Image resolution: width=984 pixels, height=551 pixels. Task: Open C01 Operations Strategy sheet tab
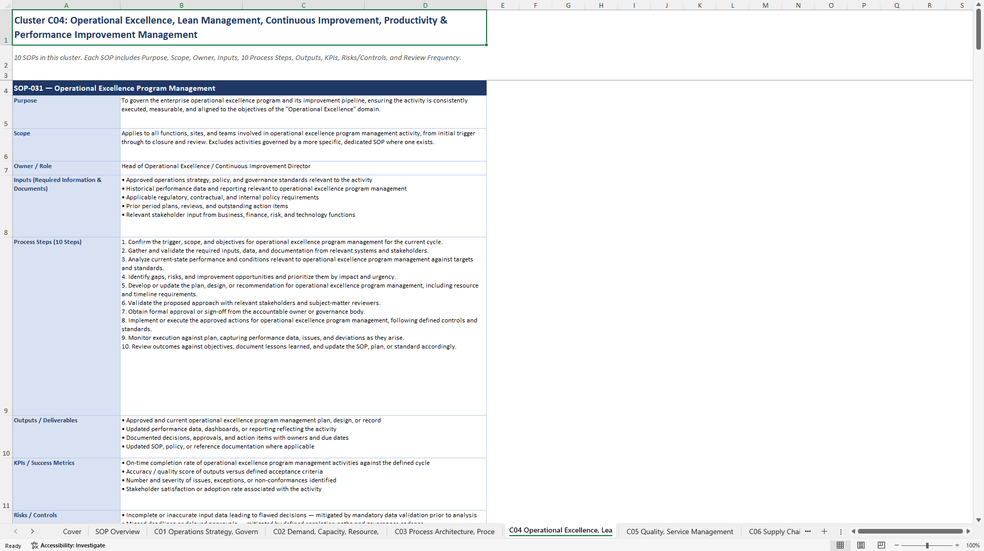(206, 532)
